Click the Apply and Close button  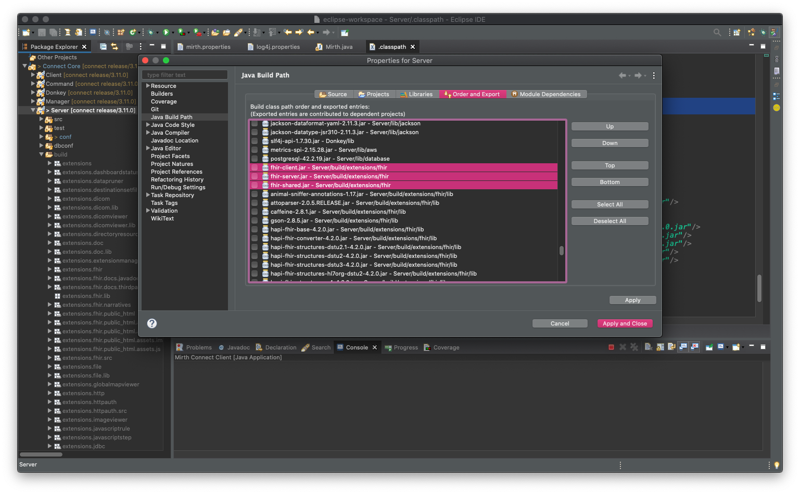tap(625, 323)
